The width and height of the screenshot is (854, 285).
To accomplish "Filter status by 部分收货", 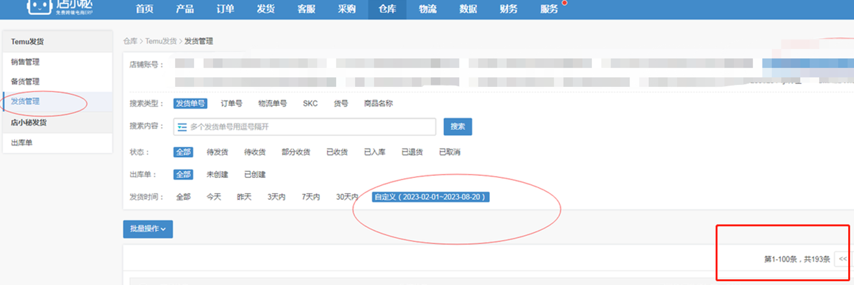I will click(x=296, y=152).
